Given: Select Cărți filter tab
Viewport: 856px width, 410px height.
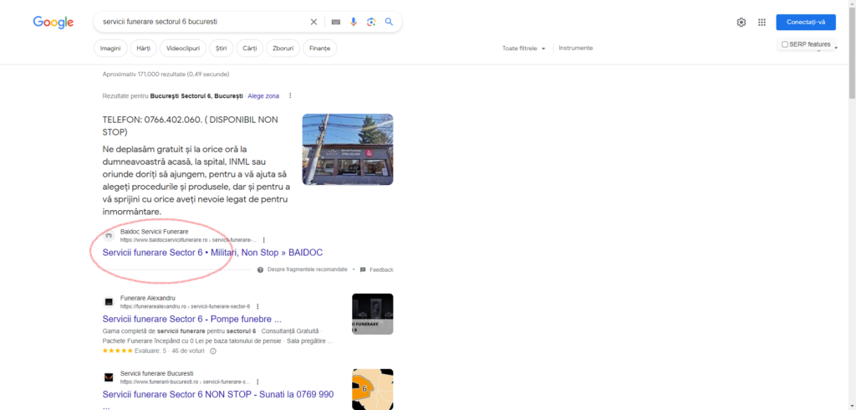Looking at the screenshot, I should pyautogui.click(x=250, y=48).
